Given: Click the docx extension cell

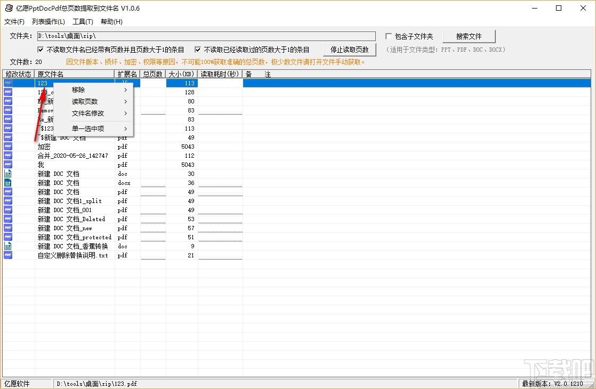Looking at the screenshot, I should pyautogui.click(x=124, y=183).
